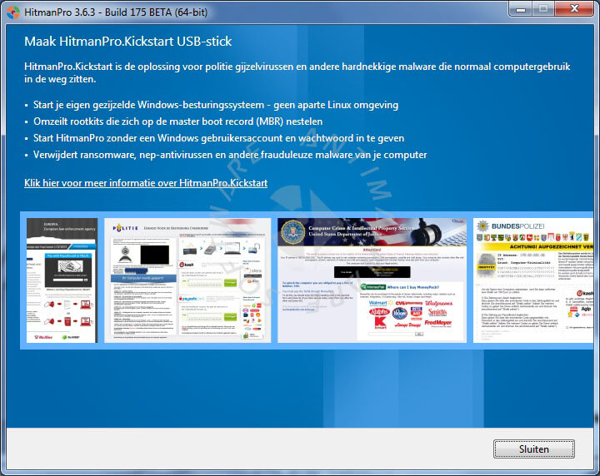Viewport: 600px width, 476px height.
Task: Minimize the HitmanPro window
Action: pos(520,9)
